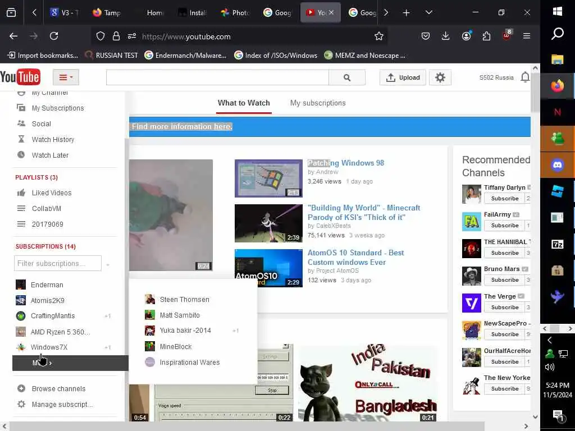The height and width of the screenshot is (431, 575).
Task: Subscribe to Bruno Mars
Action: (505, 279)
